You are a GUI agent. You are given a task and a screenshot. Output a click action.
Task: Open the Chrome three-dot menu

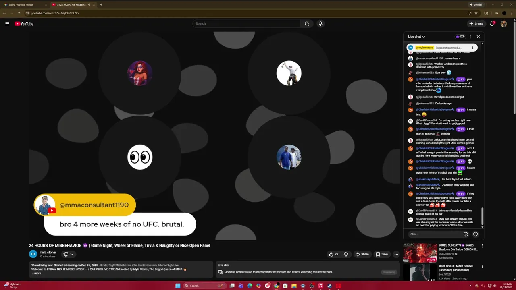pyautogui.click(x=512, y=13)
